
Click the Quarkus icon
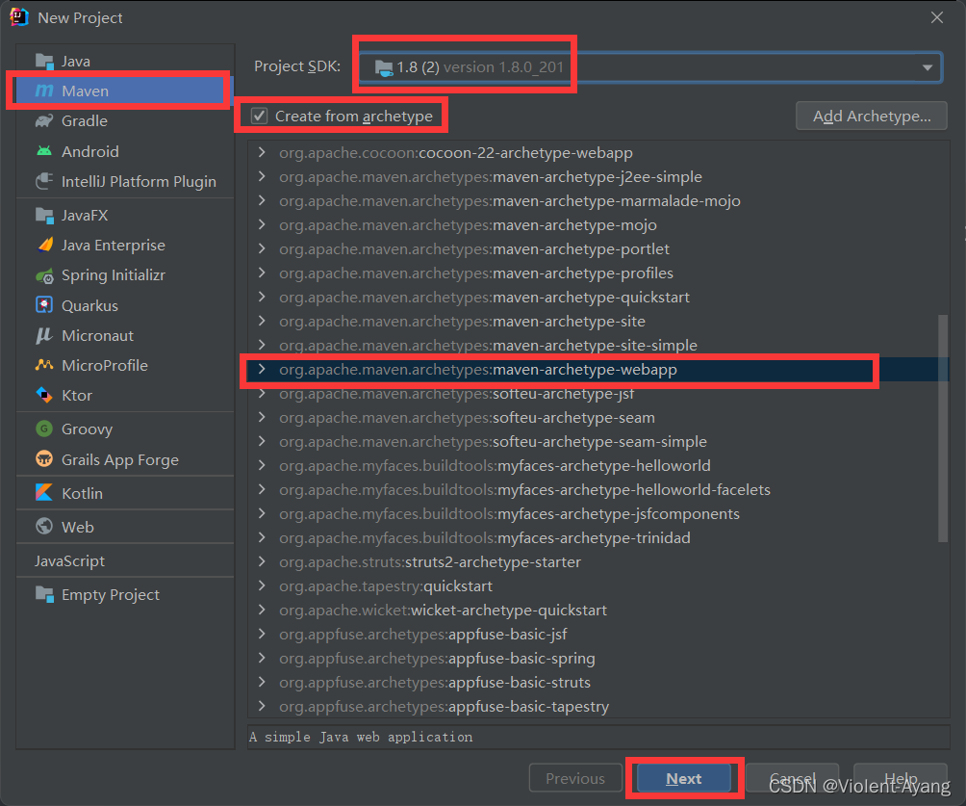click(x=44, y=305)
